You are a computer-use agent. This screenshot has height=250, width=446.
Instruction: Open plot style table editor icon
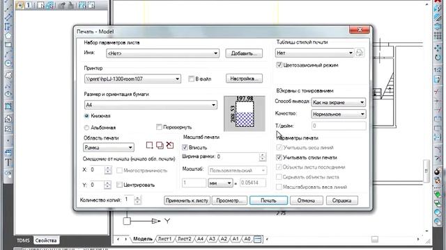tap(360, 53)
